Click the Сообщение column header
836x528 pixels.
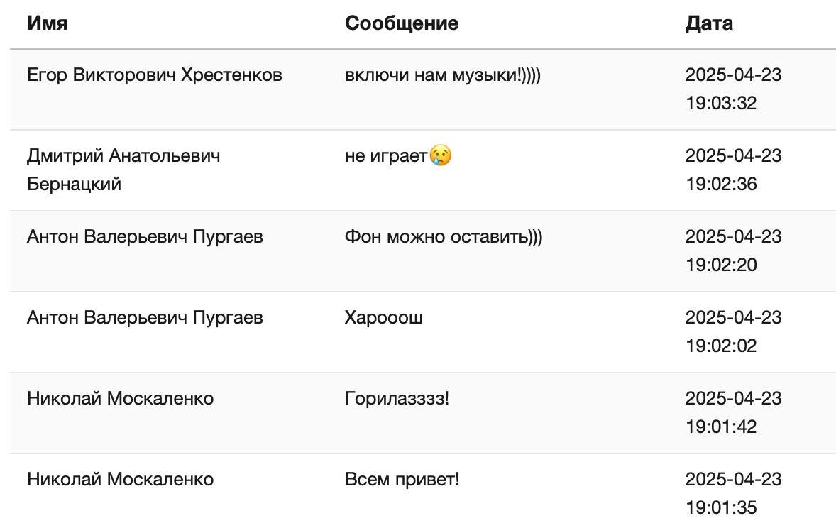click(x=402, y=23)
